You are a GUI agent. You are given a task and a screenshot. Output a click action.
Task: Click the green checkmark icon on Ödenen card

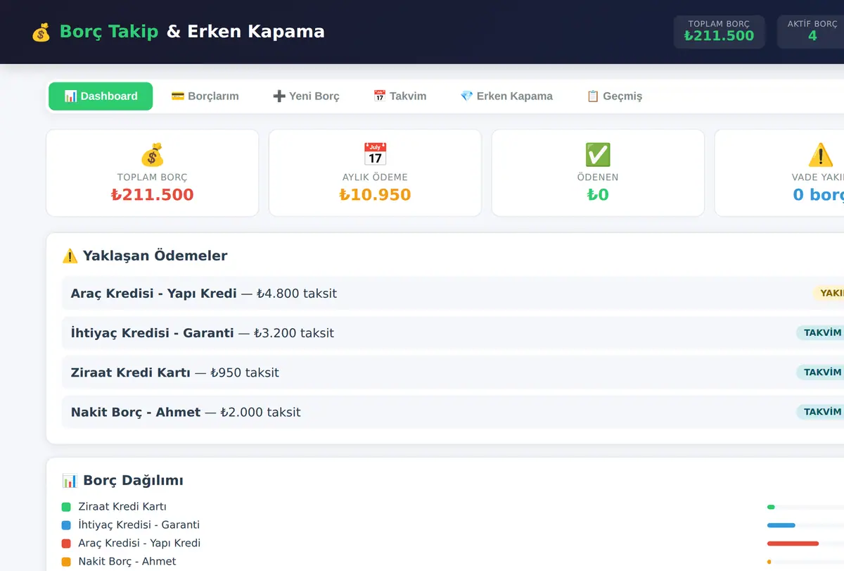[598, 155]
